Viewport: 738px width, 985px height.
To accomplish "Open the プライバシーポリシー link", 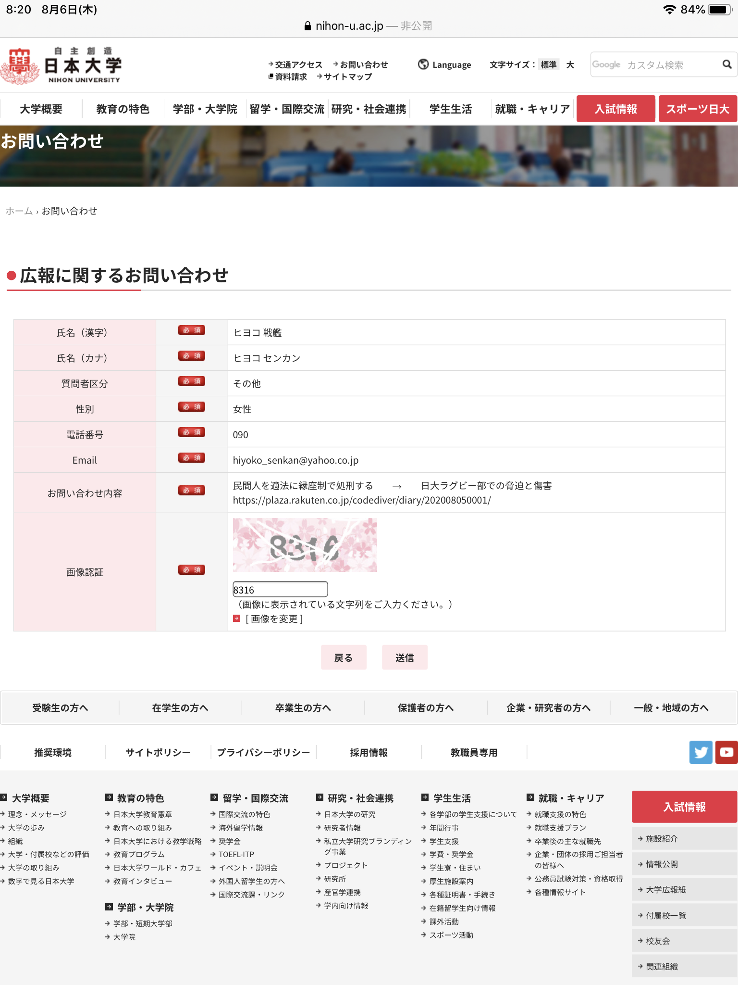I will click(x=263, y=753).
